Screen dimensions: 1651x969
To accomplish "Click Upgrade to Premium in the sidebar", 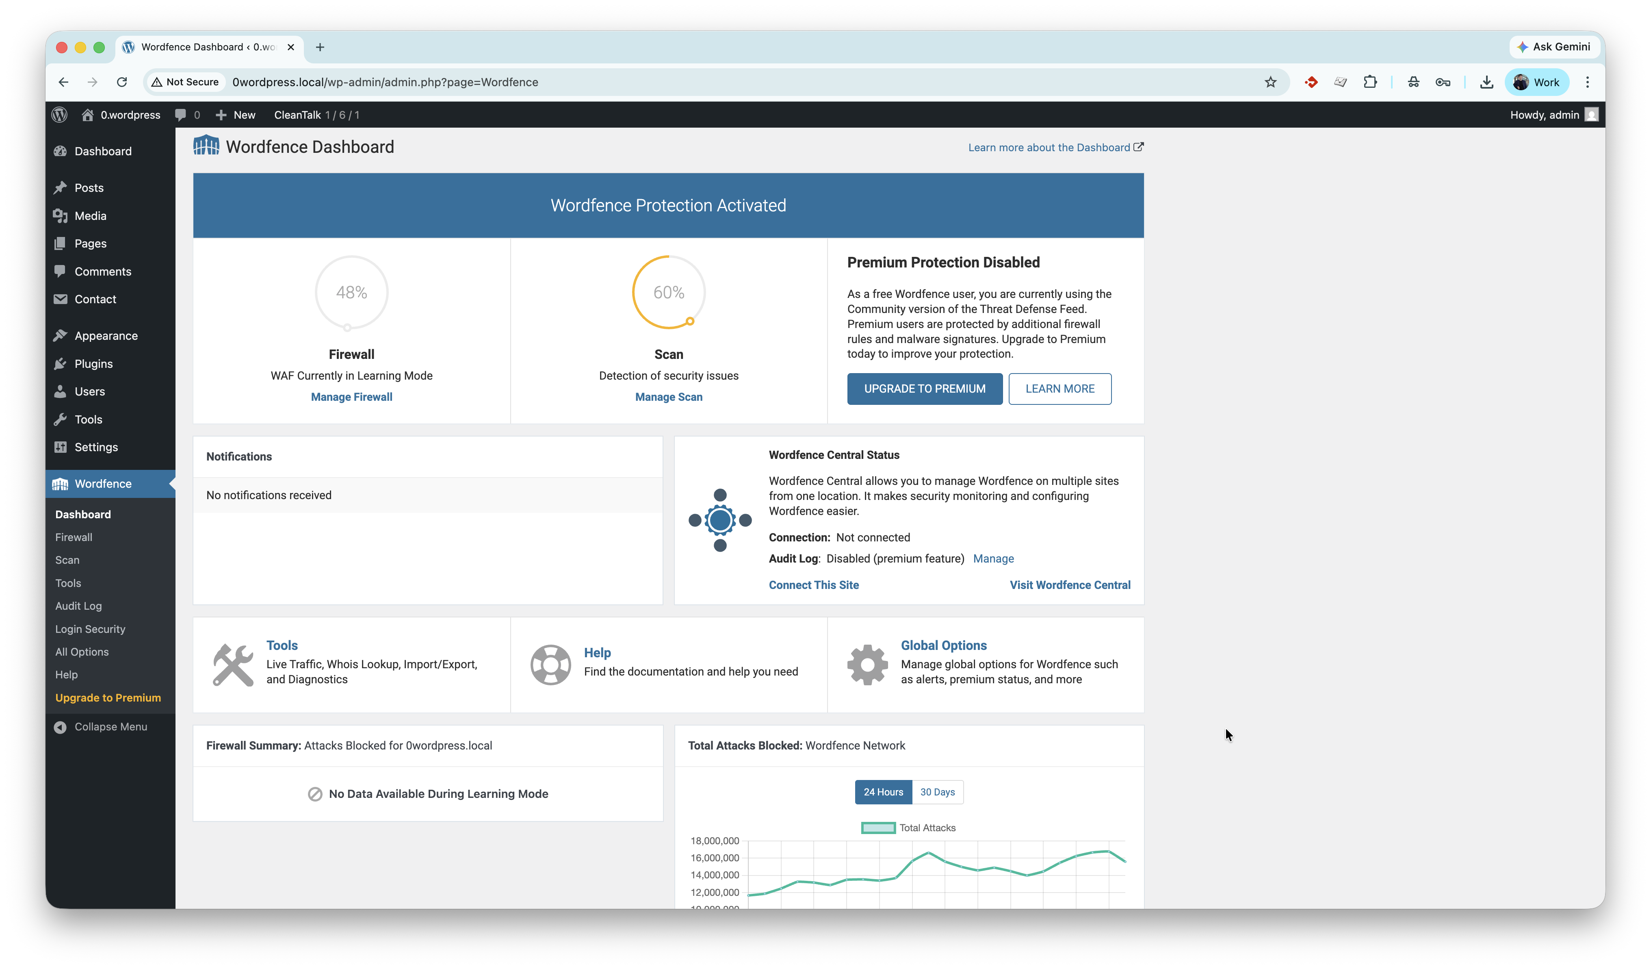I will 108,698.
